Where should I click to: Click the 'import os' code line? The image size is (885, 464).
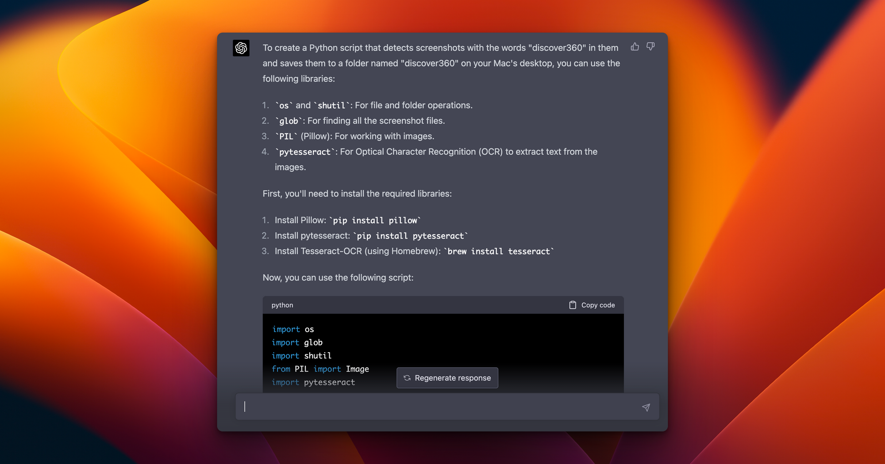click(293, 329)
